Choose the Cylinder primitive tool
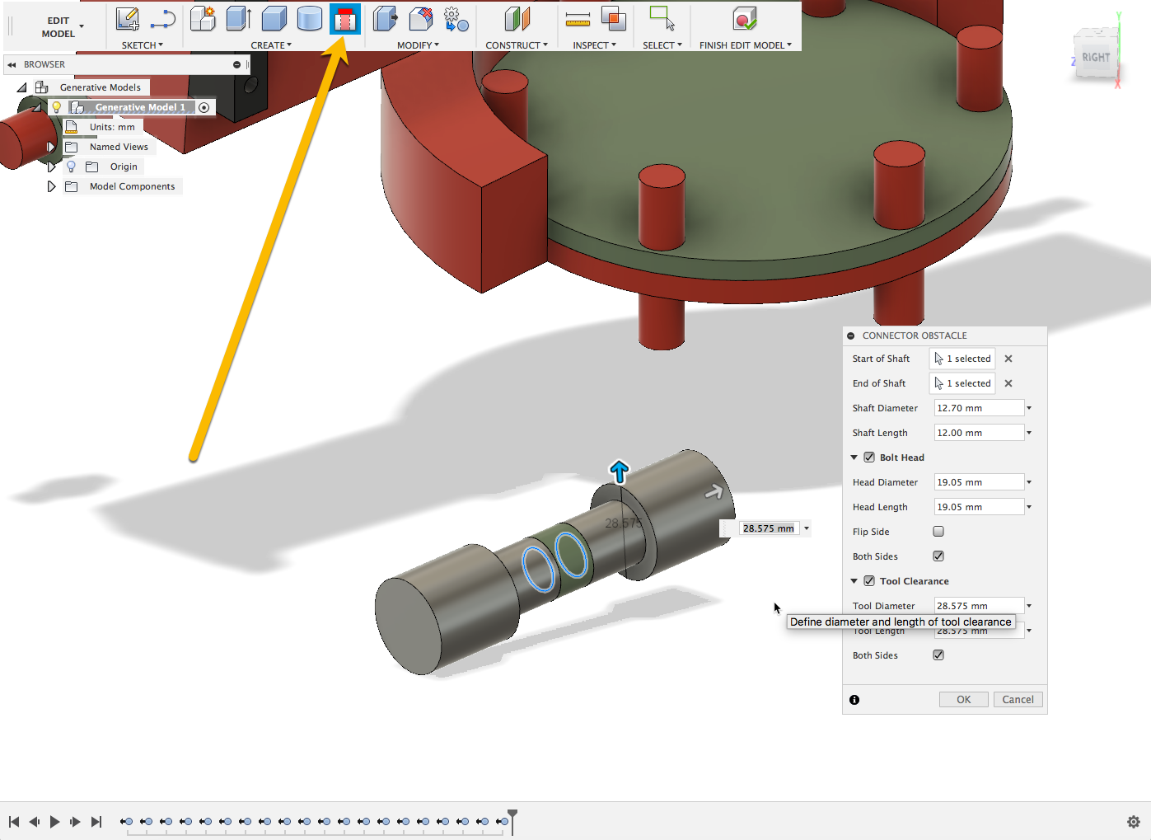This screenshot has width=1151, height=840. coord(309,19)
